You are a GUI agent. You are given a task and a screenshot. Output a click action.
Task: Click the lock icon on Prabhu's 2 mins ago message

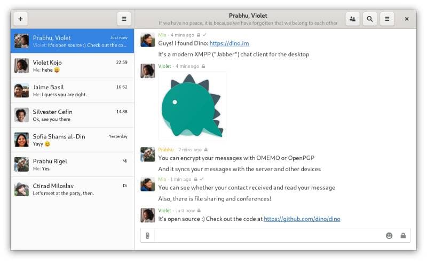[206, 150]
